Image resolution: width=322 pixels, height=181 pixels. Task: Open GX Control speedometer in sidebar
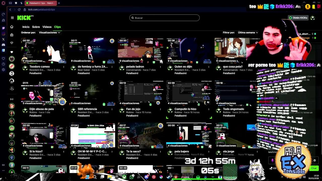click(x=3, y=15)
